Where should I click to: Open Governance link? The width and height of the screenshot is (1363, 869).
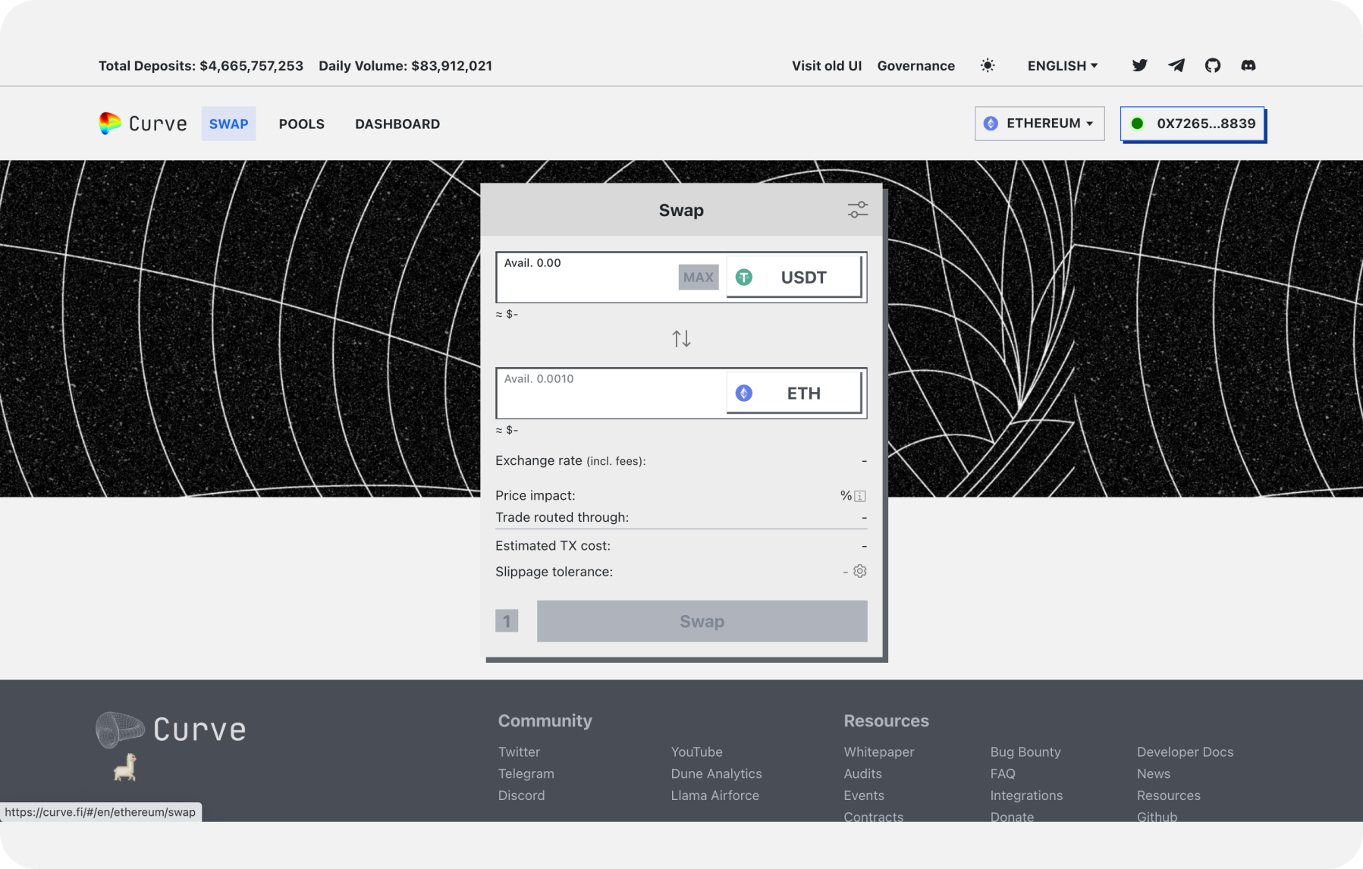(916, 65)
